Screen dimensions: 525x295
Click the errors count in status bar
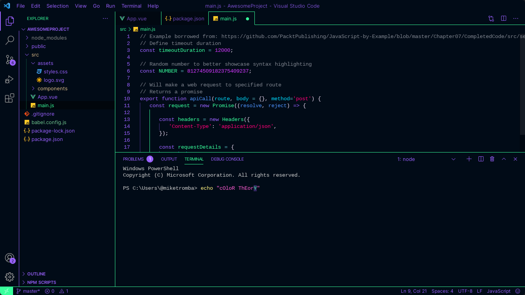click(x=50, y=291)
